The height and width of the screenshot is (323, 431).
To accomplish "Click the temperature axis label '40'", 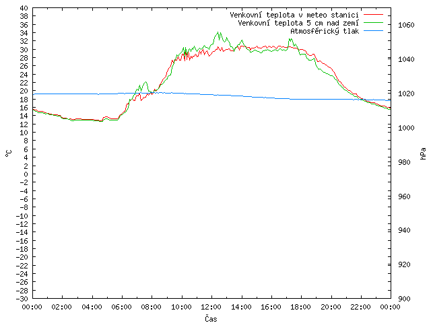I will 24,8.
